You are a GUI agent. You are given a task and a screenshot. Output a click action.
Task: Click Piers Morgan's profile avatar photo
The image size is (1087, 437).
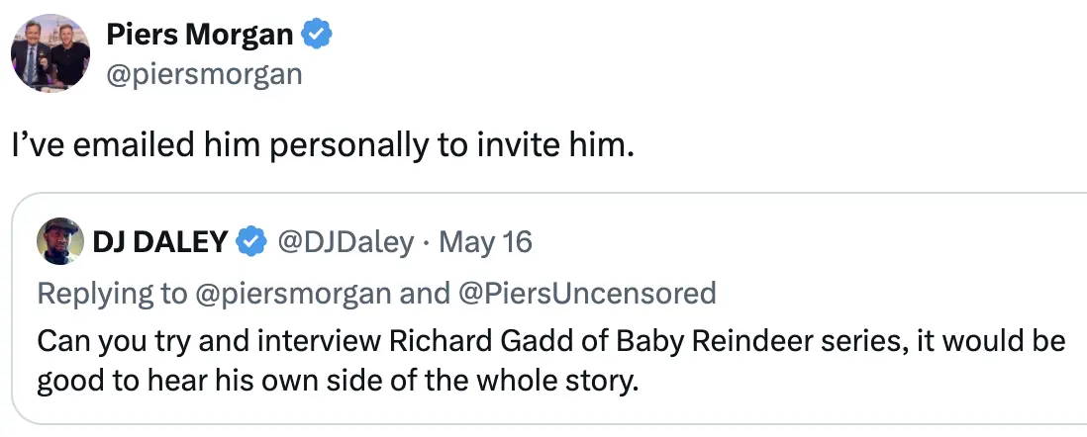51,54
